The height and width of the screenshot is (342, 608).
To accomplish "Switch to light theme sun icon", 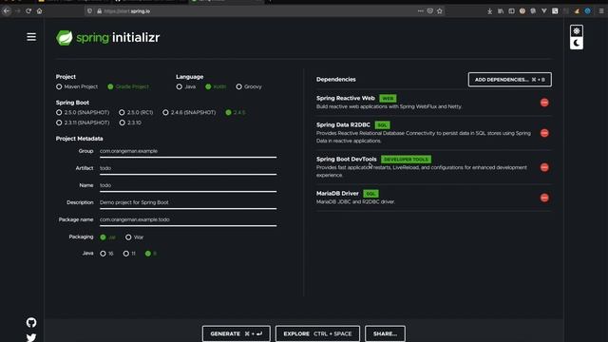I will (x=577, y=31).
